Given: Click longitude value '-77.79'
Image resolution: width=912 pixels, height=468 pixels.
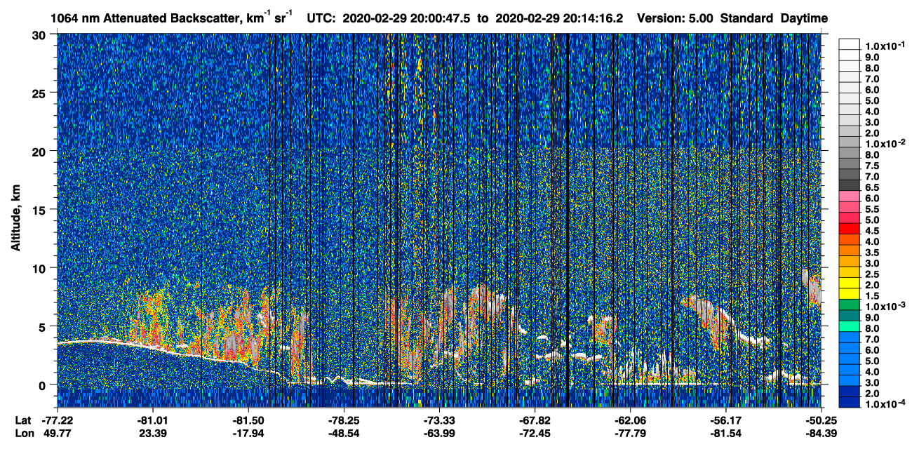Looking at the screenshot, I should [629, 433].
